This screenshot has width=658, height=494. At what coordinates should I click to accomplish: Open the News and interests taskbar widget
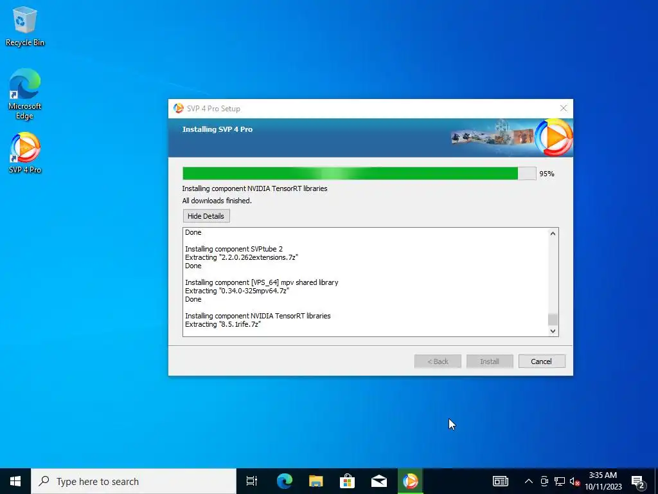[500, 481]
